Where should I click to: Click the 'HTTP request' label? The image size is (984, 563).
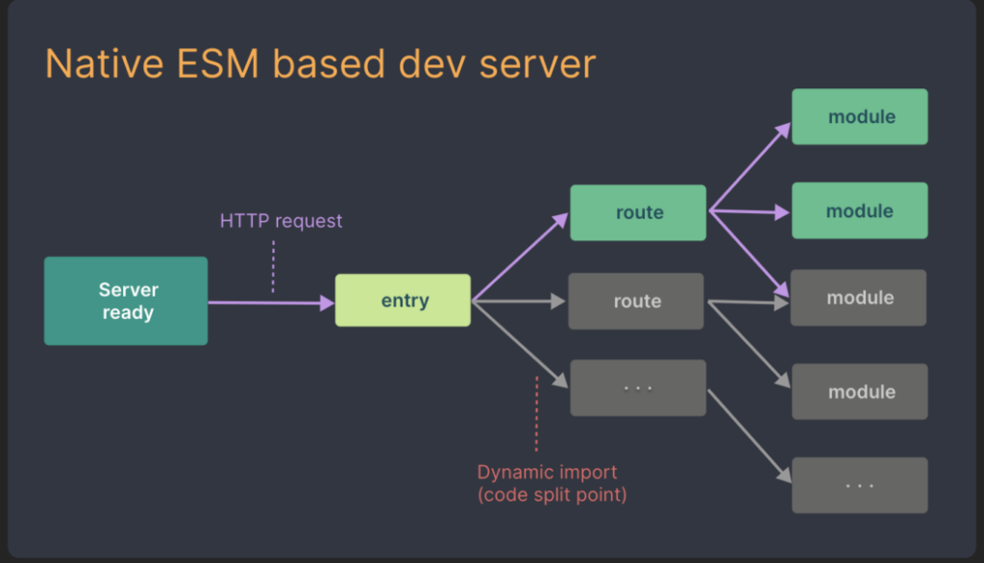[280, 220]
